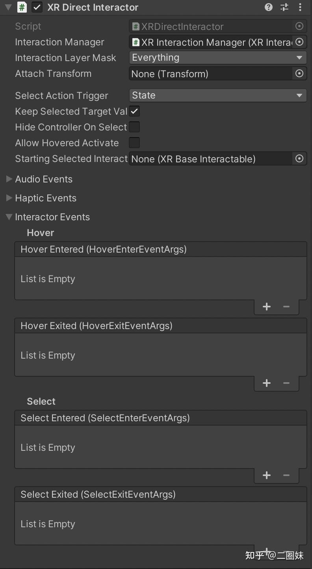Open the Interaction Layer Mask dropdown
This screenshot has height=569, width=312.
[x=218, y=58]
